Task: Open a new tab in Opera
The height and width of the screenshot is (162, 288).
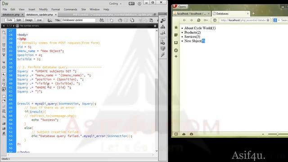Action: pyautogui.click(x=253, y=13)
